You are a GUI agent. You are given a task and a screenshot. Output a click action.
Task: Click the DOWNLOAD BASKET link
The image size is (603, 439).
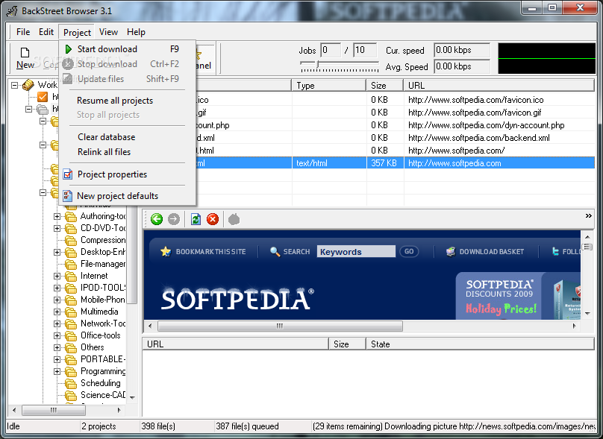(492, 252)
